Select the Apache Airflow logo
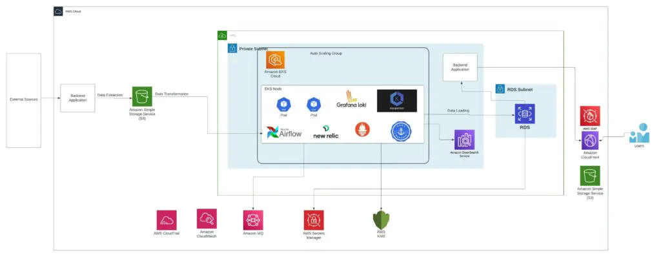Viewport: 661px width, 257px height. (284, 132)
